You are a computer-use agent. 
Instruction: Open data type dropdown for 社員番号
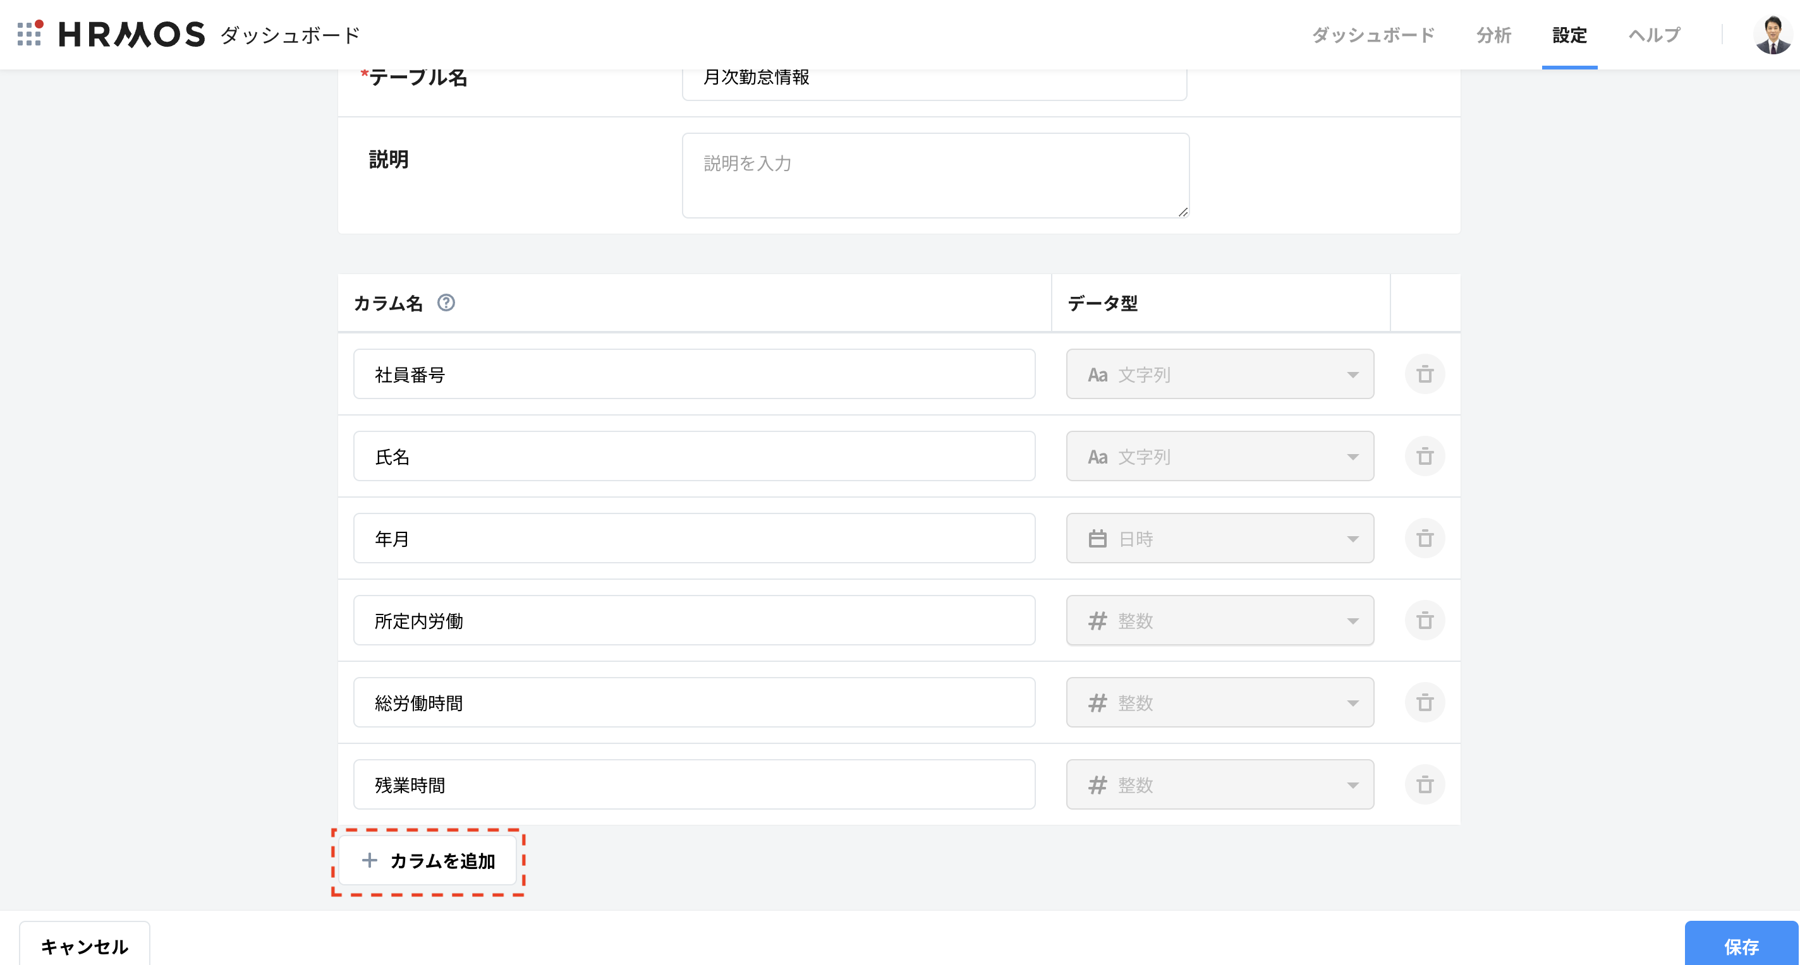(1219, 375)
